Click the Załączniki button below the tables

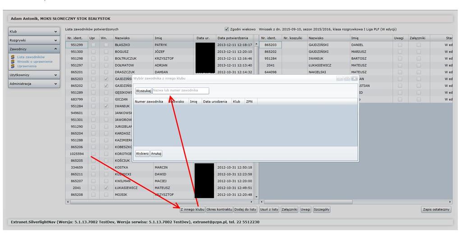(290, 210)
